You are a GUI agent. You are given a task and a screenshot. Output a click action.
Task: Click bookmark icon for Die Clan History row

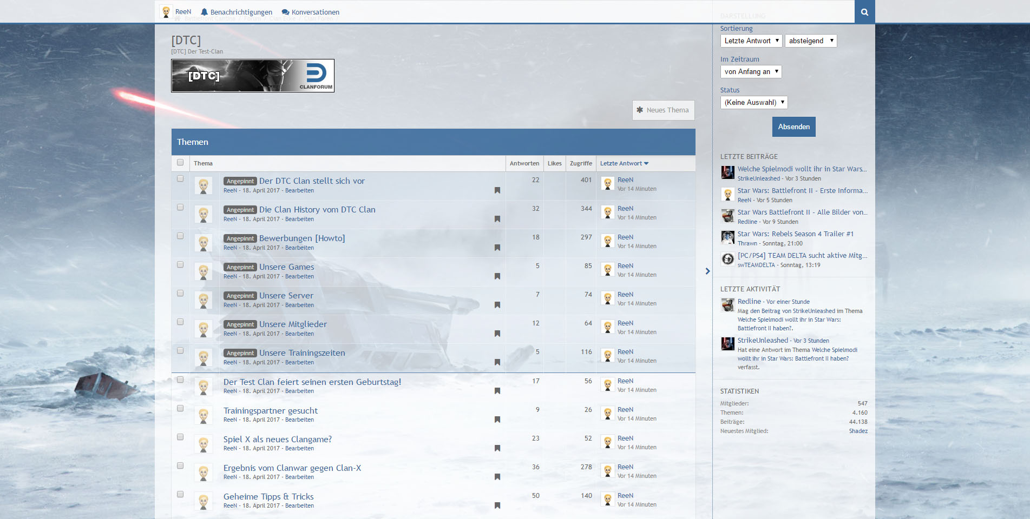[x=497, y=219]
